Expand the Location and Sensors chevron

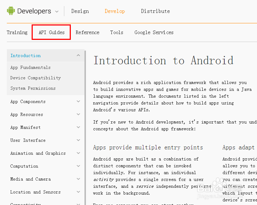(78, 192)
